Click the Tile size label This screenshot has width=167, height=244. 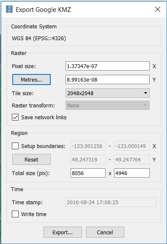pyautogui.click(x=23, y=93)
